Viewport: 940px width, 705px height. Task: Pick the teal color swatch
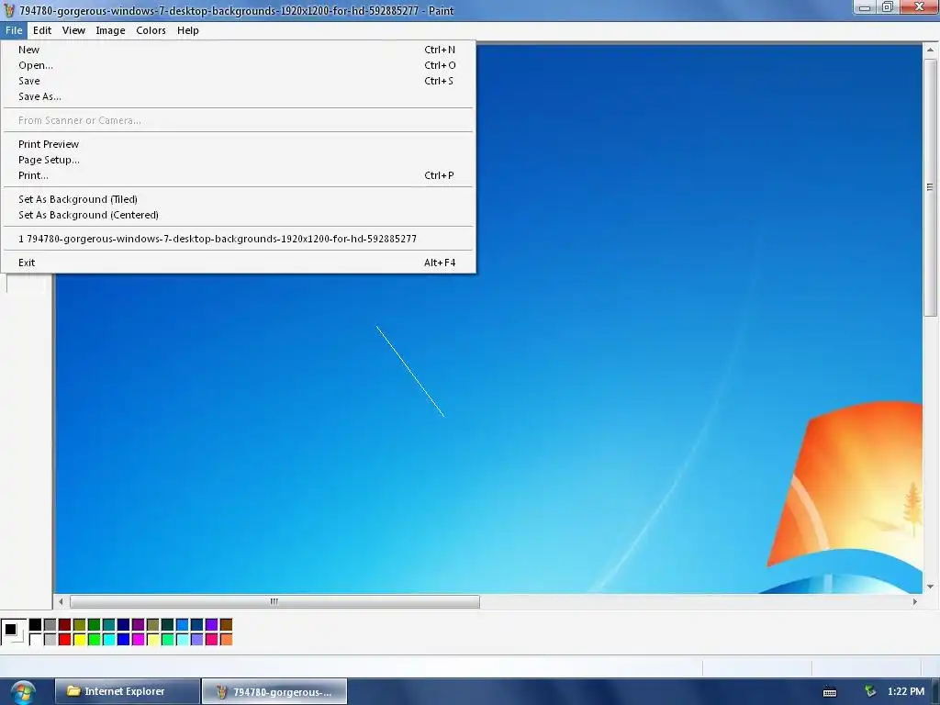coord(109,624)
